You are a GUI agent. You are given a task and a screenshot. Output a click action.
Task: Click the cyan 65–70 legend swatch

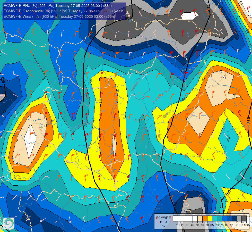(x=215, y=219)
